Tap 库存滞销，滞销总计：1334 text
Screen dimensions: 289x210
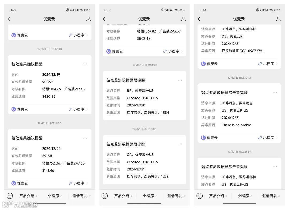click(148, 113)
